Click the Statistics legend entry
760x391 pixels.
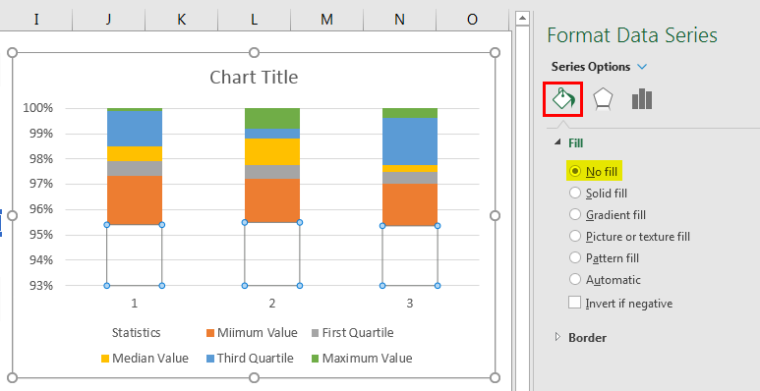pyautogui.click(x=137, y=333)
